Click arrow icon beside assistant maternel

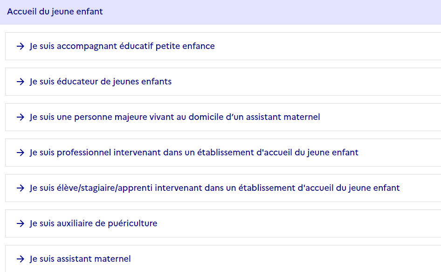coord(20,259)
